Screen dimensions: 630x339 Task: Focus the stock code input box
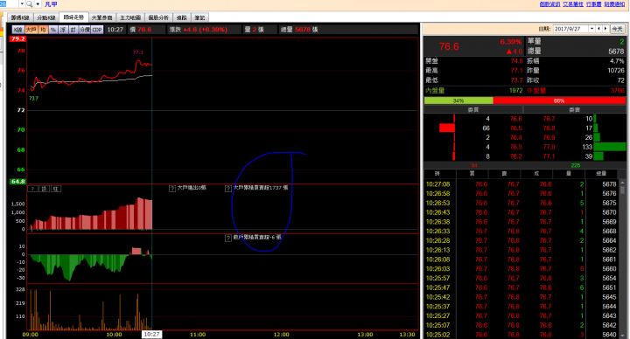(x=9, y=4)
